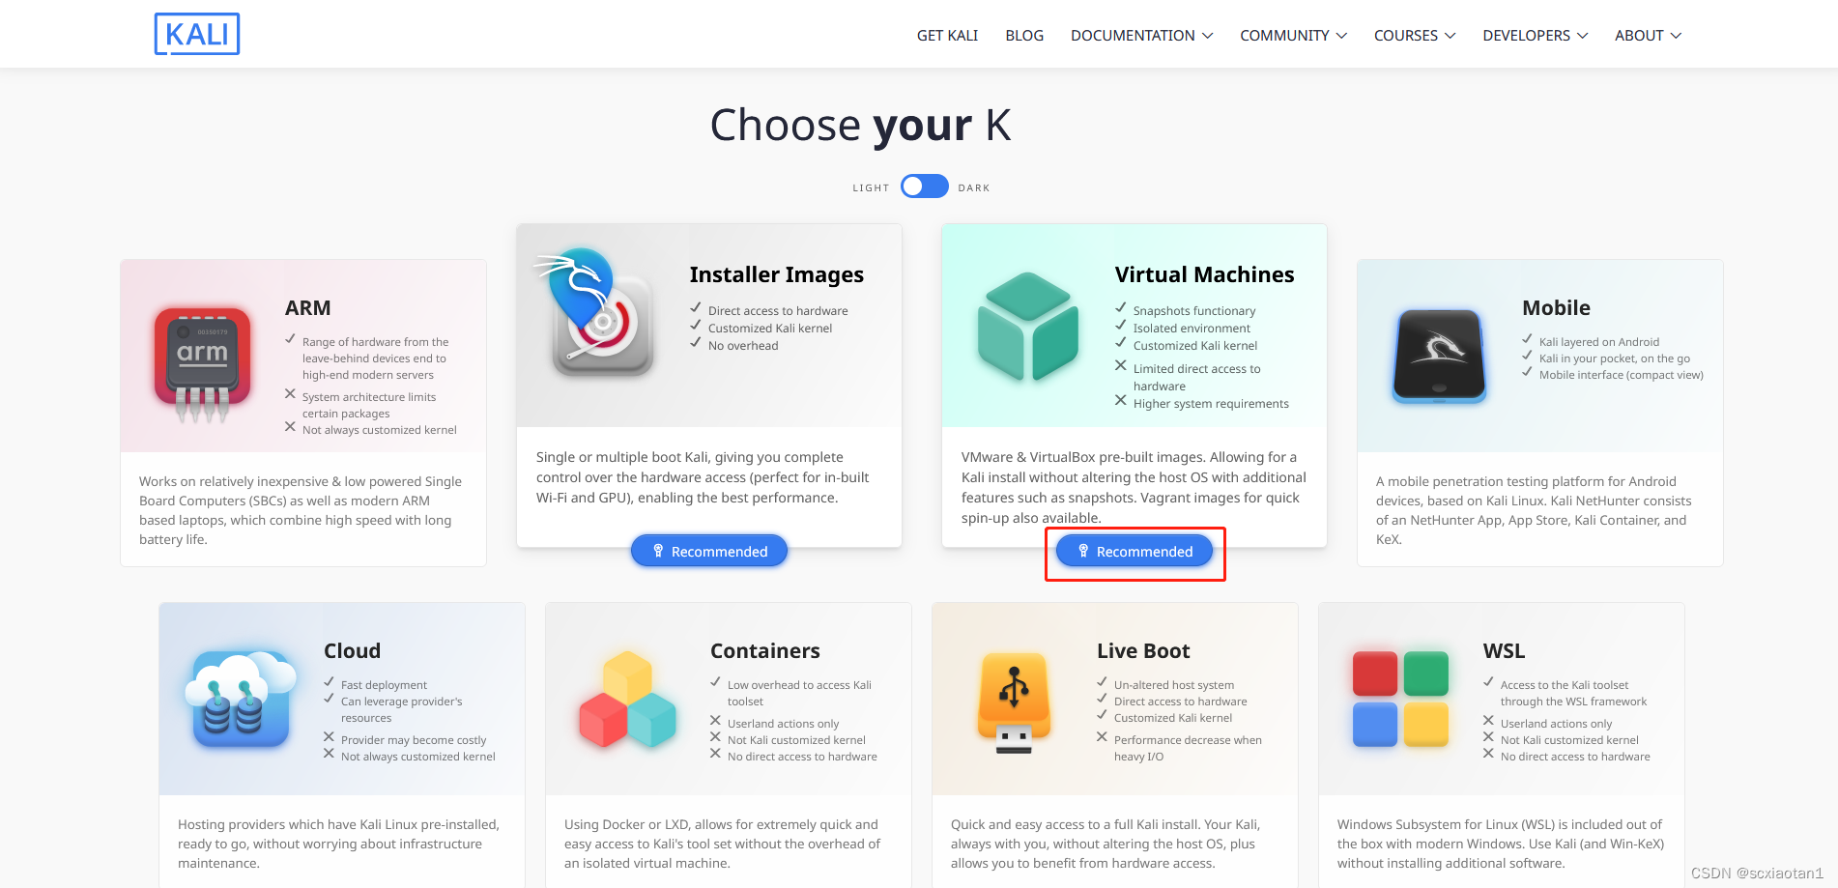Click the Recommended button under Installer Images
The height and width of the screenshot is (888, 1838).
(709, 551)
